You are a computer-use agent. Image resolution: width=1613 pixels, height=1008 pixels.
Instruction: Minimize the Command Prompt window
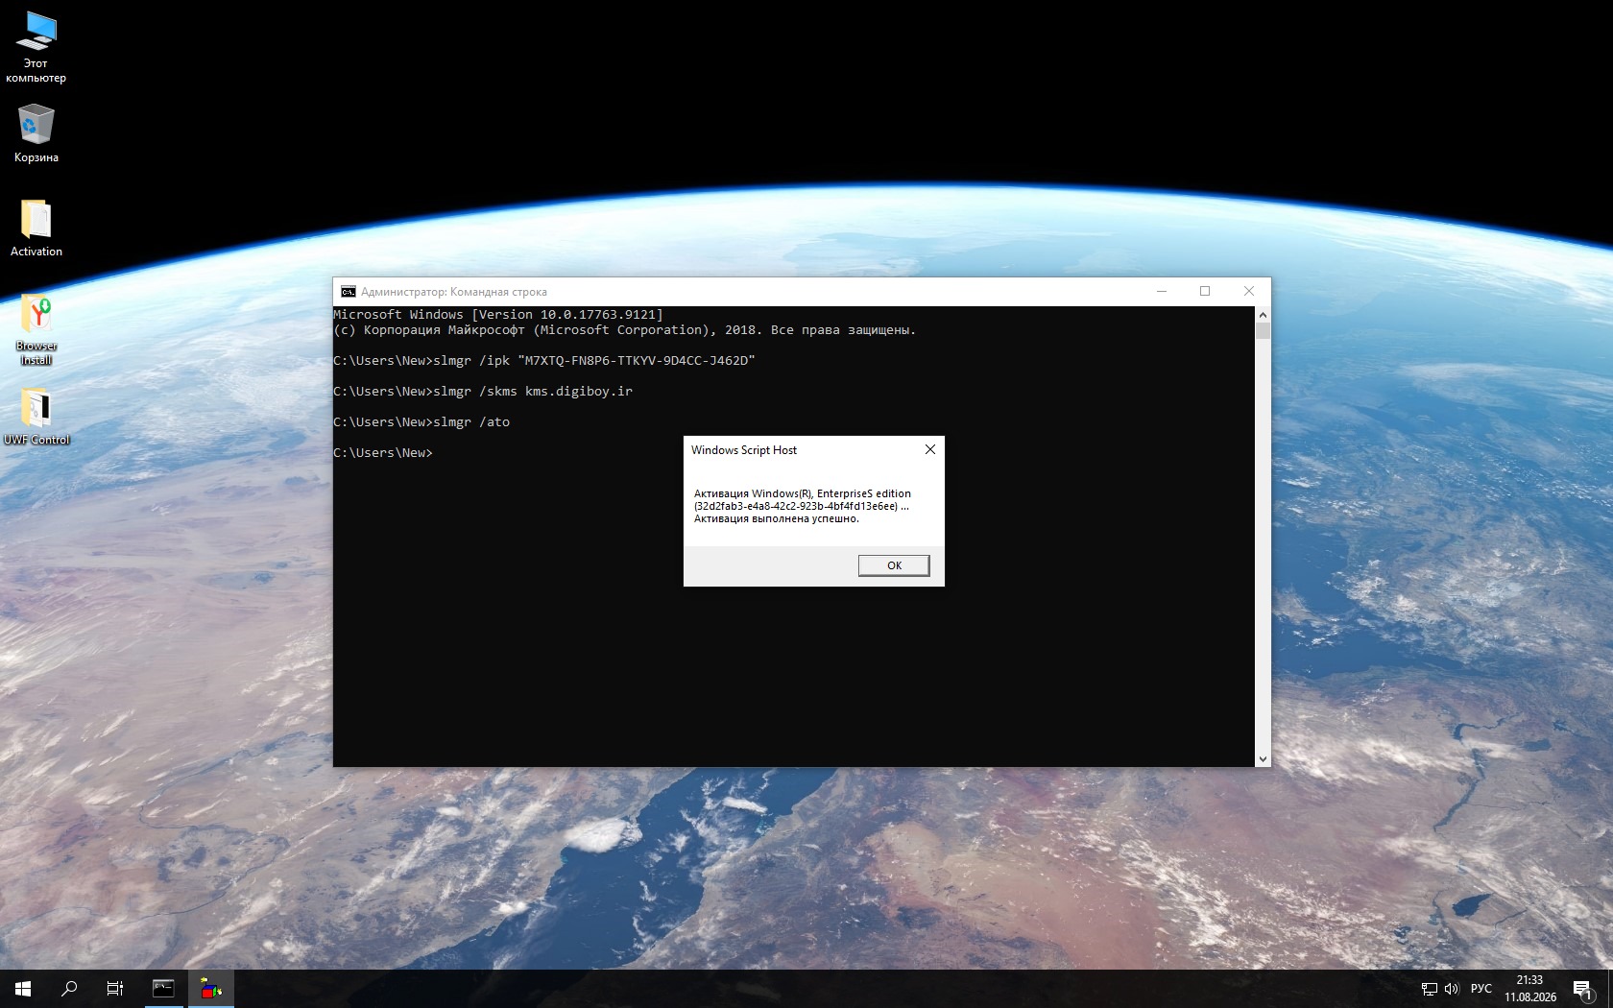(x=1162, y=291)
